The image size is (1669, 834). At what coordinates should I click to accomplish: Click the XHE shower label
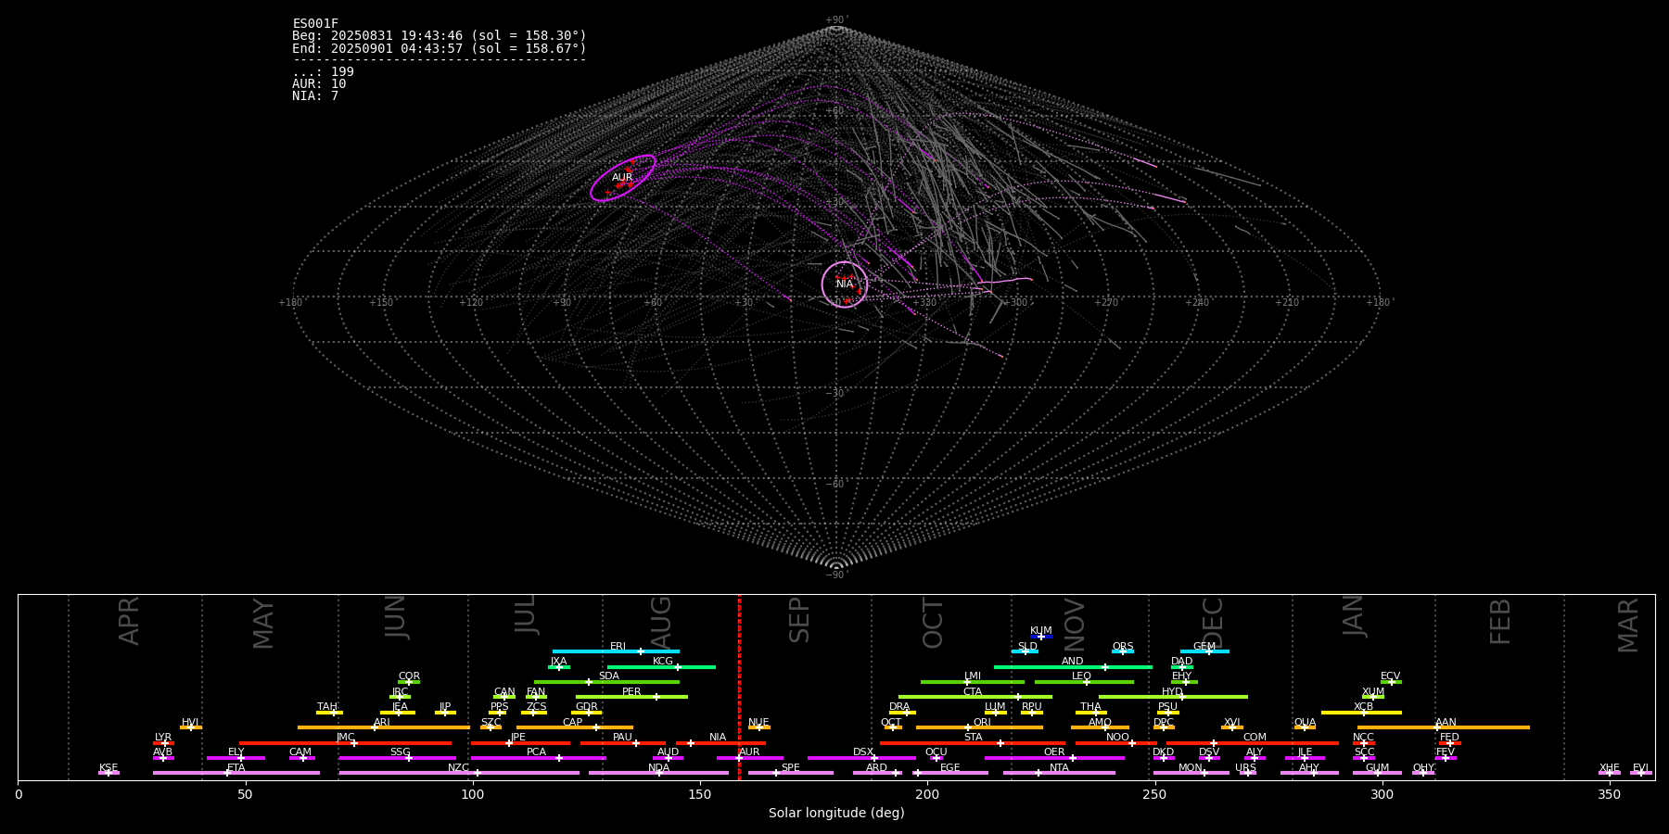tap(1610, 768)
